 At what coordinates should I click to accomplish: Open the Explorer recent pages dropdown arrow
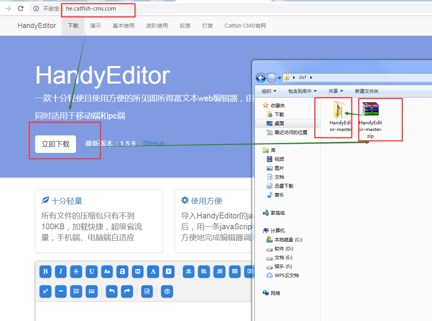[x=279, y=78]
